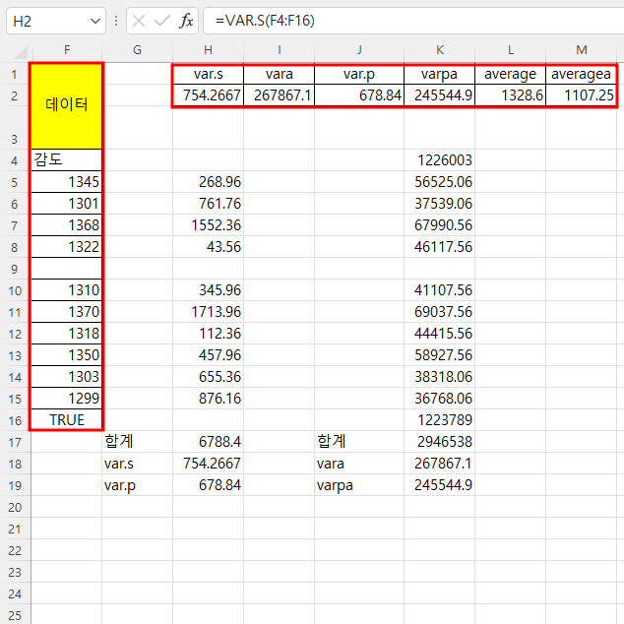Click the average header cell

[x=510, y=74]
